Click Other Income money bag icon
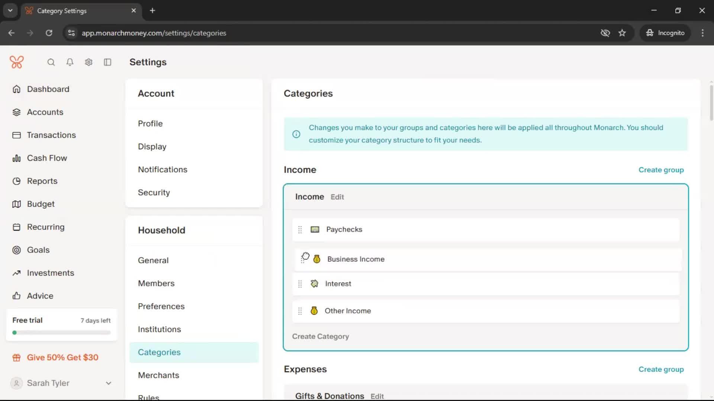The image size is (714, 401). 314,311
